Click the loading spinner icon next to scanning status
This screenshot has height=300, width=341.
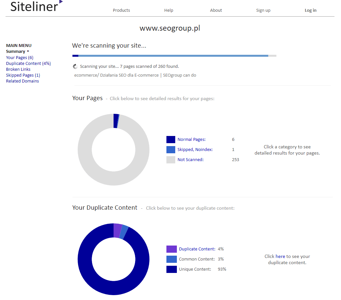point(75,67)
